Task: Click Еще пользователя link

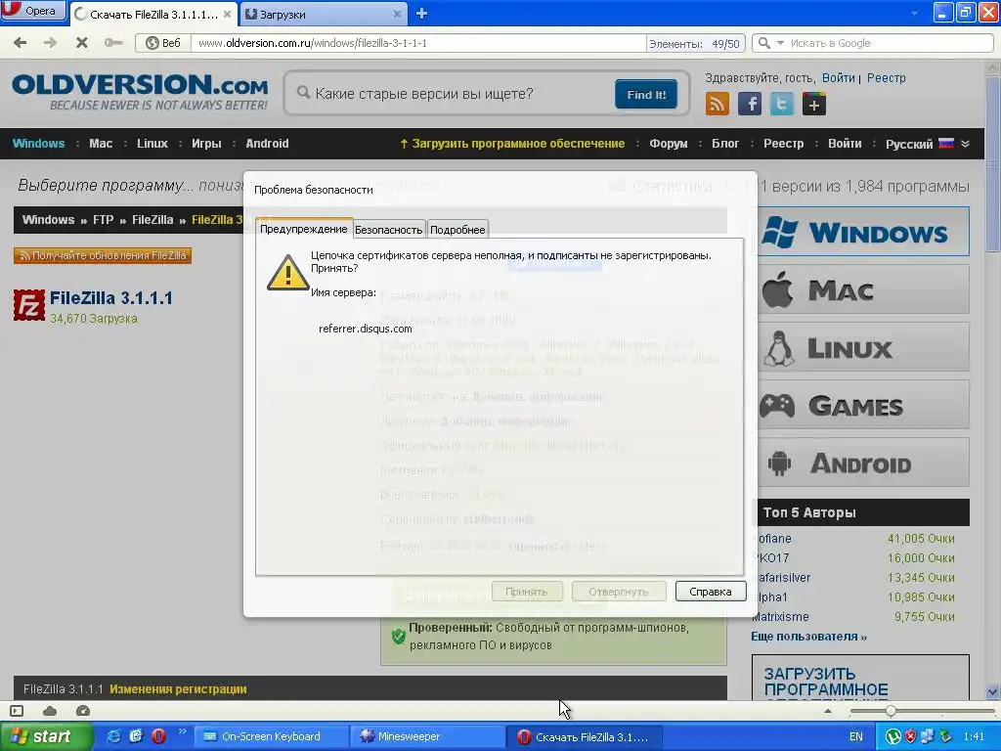Action: tap(808, 636)
